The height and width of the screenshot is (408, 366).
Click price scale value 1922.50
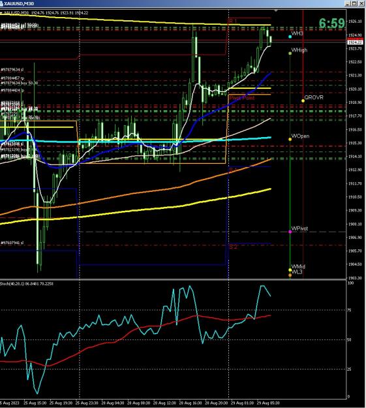click(x=355, y=62)
